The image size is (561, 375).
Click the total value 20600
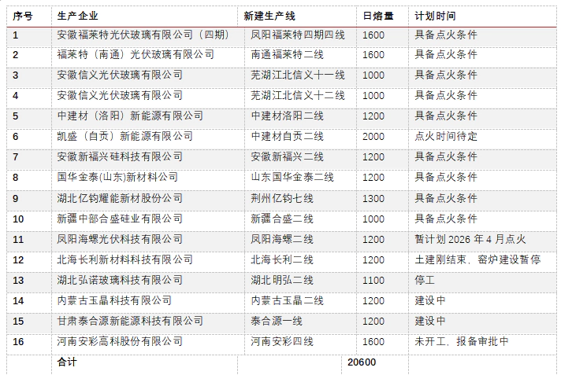(x=362, y=362)
